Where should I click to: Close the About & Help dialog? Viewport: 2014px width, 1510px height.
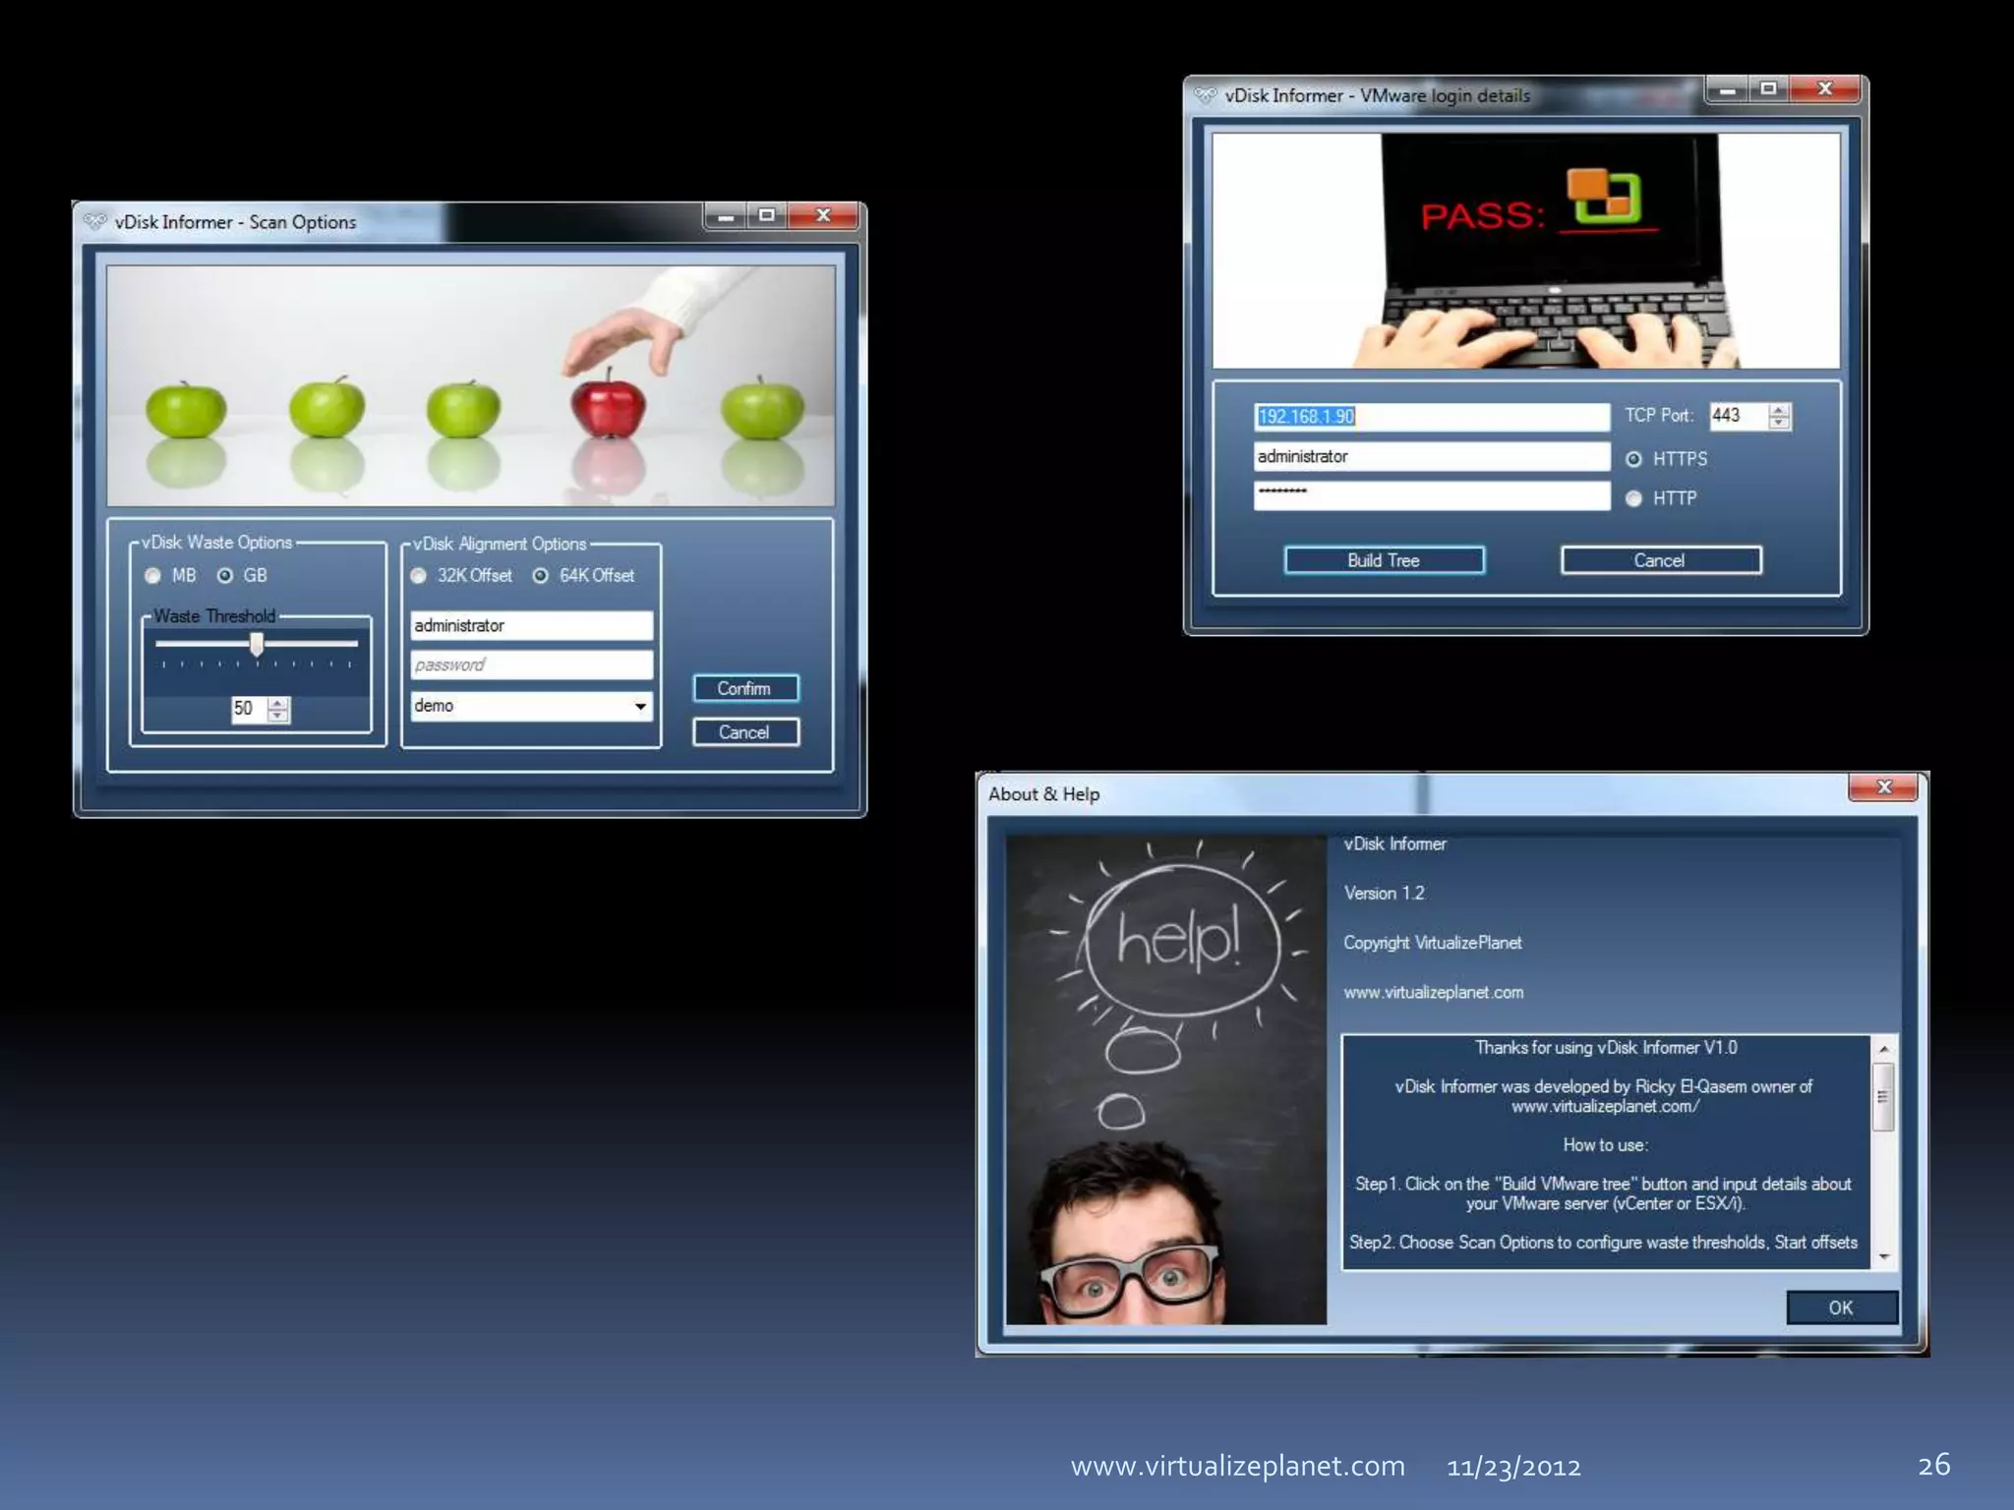[x=1883, y=786]
